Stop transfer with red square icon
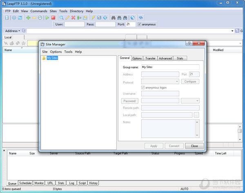Screen dimensions: 245x193 53,18
